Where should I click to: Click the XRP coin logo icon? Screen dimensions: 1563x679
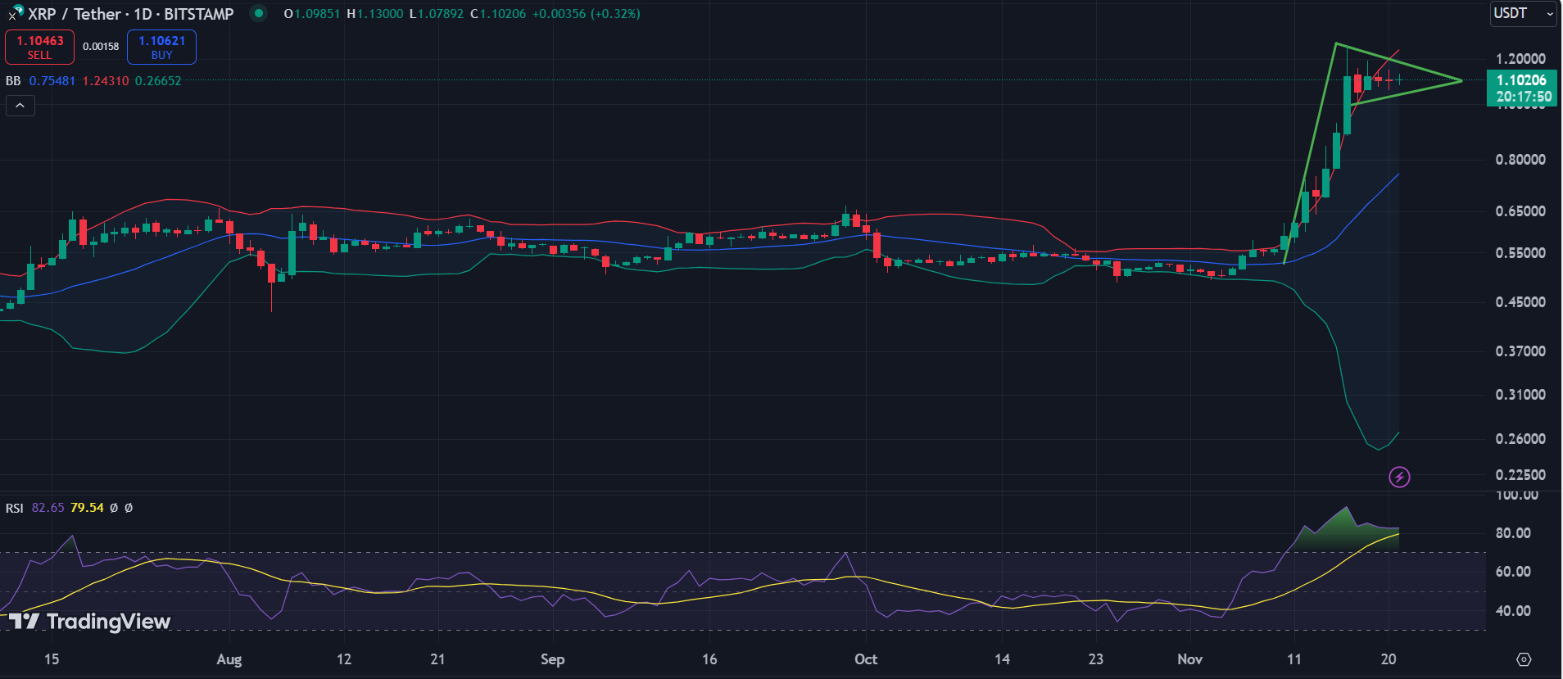15,12
